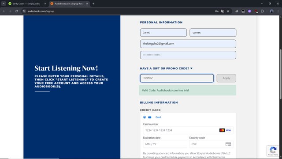Open a new browser tab
This screenshot has width=282, height=159.
click(x=93, y=4)
